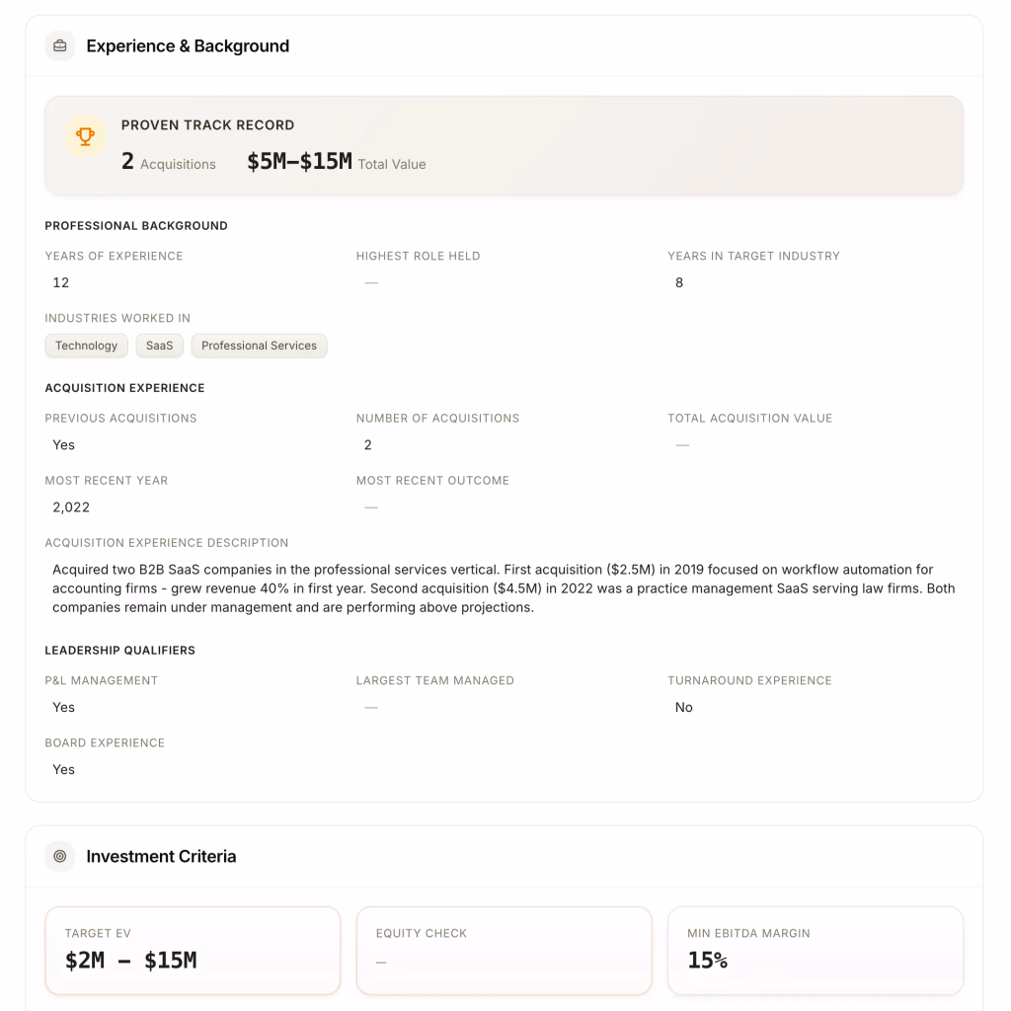Screen dimensions: 1011x1011
Task: Click the Years of Experience value 12
Action: (x=61, y=282)
